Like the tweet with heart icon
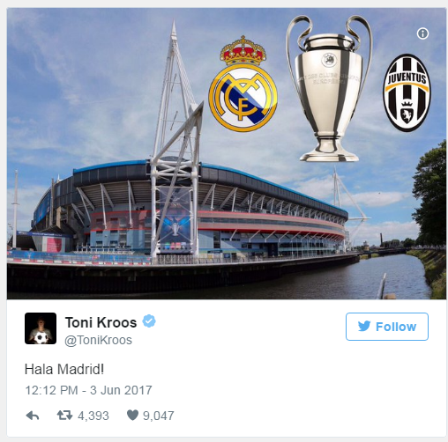The height and width of the screenshot is (442, 448). click(132, 415)
